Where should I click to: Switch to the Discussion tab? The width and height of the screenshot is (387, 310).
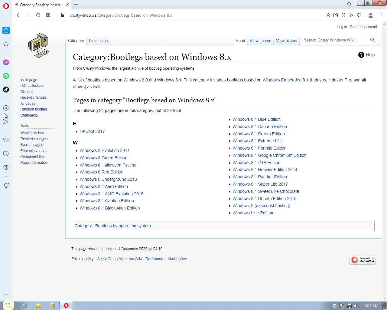(x=98, y=41)
